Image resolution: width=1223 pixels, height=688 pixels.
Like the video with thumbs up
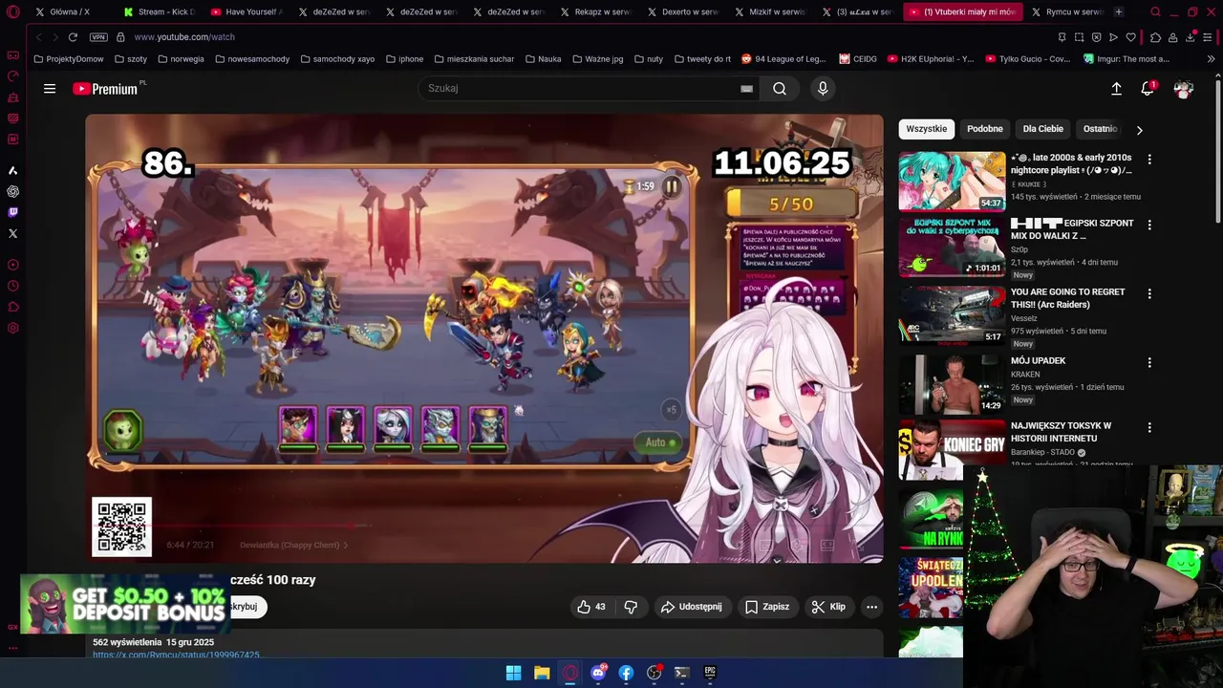coord(592,607)
